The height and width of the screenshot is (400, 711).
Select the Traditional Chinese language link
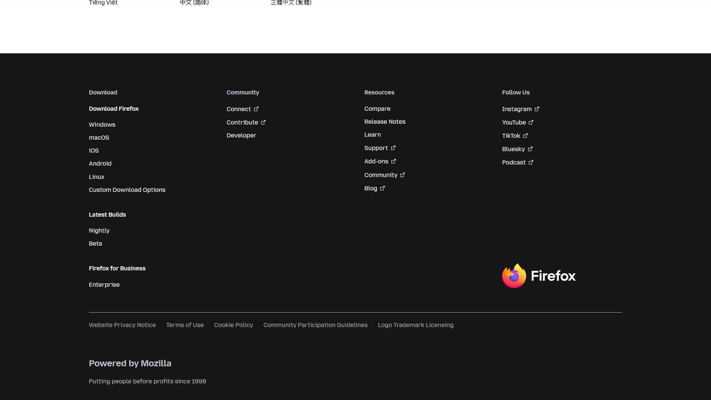291,3
